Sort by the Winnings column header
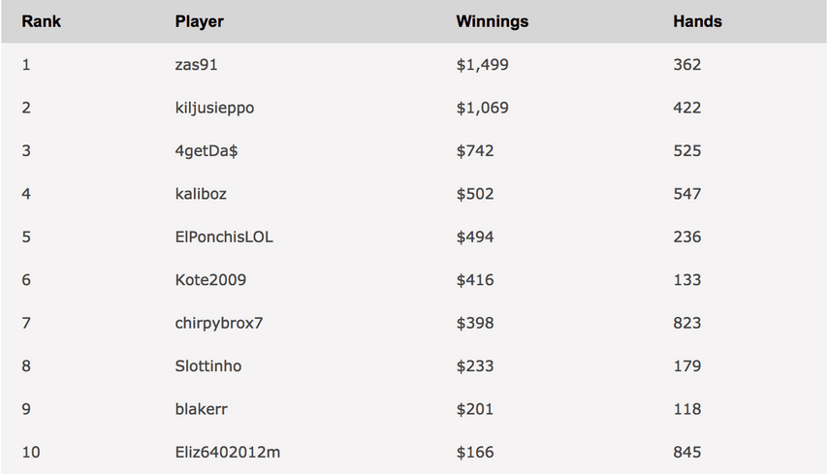828x475 pixels. coord(493,21)
